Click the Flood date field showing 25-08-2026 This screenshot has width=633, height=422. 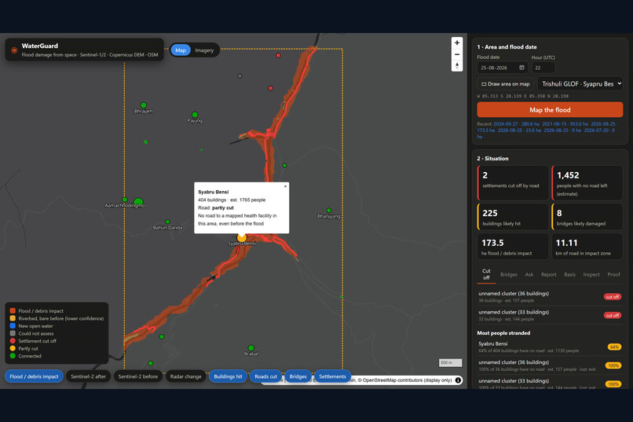coord(503,68)
